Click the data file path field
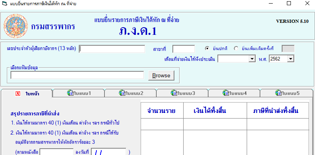This screenshot has height=155, width=315. coord(77,75)
